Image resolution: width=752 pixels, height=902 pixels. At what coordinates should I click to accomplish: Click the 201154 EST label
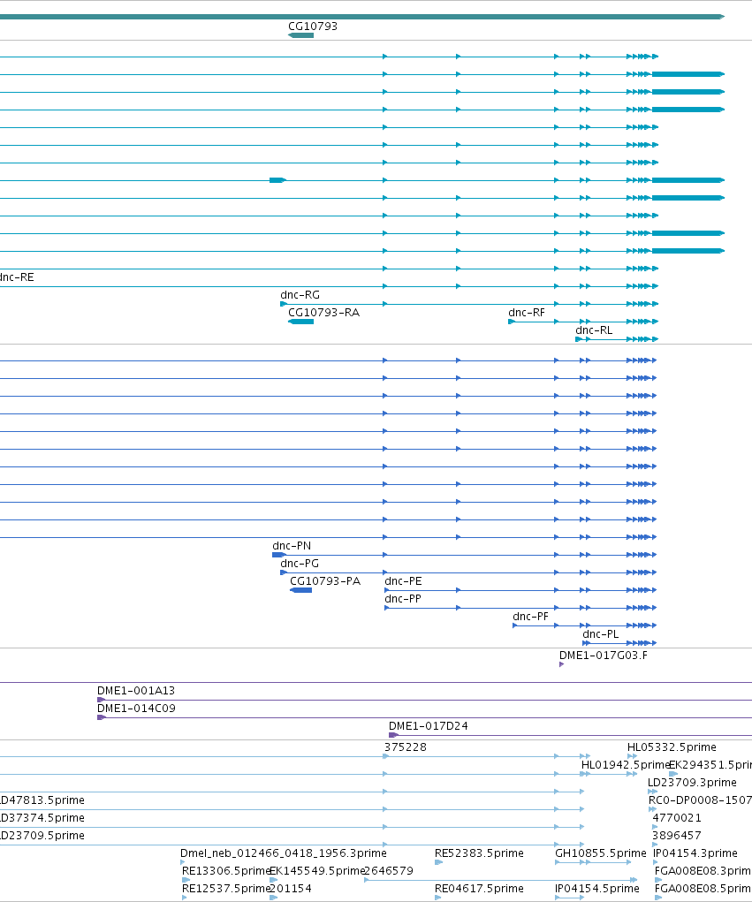pyautogui.click(x=291, y=890)
